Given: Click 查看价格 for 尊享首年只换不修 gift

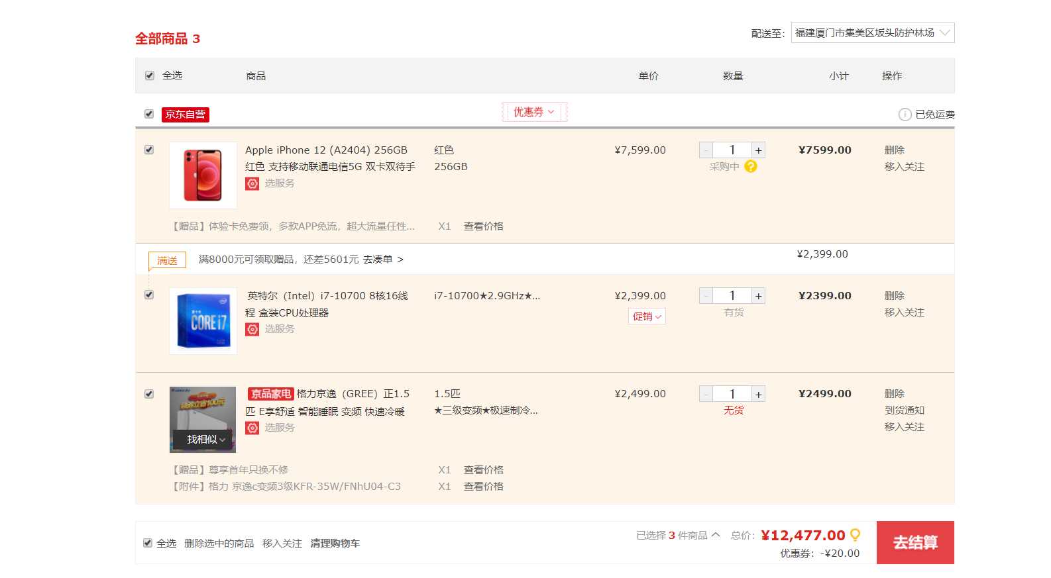Looking at the screenshot, I should click(484, 470).
